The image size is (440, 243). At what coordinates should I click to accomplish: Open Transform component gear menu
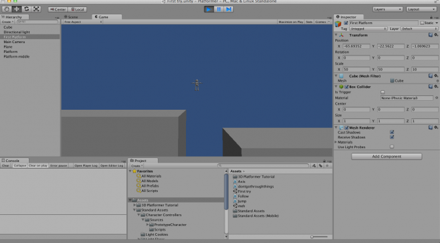[436, 35]
